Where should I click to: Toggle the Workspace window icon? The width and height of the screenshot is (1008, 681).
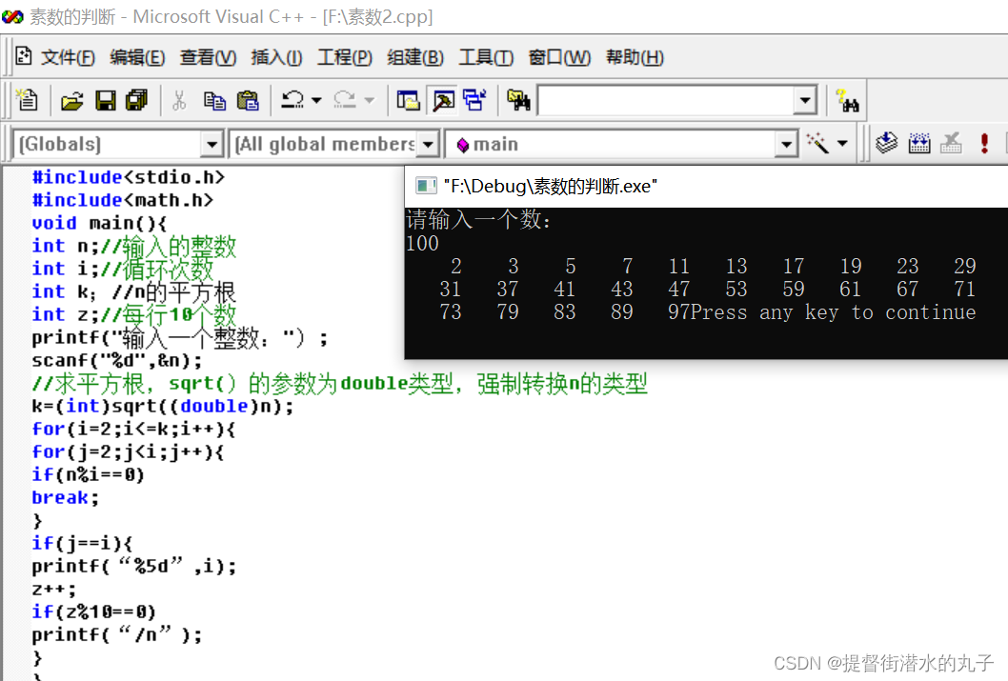(408, 100)
